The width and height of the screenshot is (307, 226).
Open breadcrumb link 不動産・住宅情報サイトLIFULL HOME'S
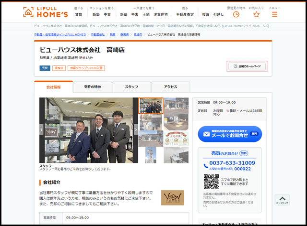click(60, 34)
